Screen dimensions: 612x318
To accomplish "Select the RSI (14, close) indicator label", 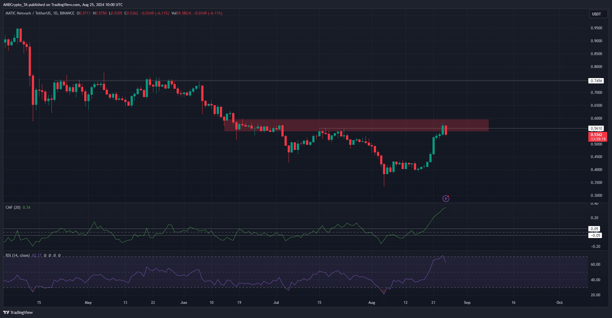I will pos(18,255).
